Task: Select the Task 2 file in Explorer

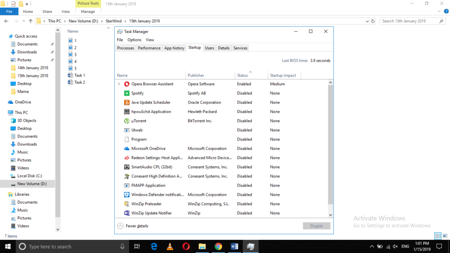Action: click(76, 82)
